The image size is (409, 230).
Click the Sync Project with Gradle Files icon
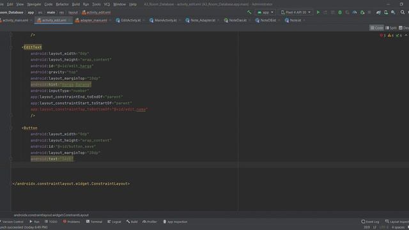[x=378, y=12]
